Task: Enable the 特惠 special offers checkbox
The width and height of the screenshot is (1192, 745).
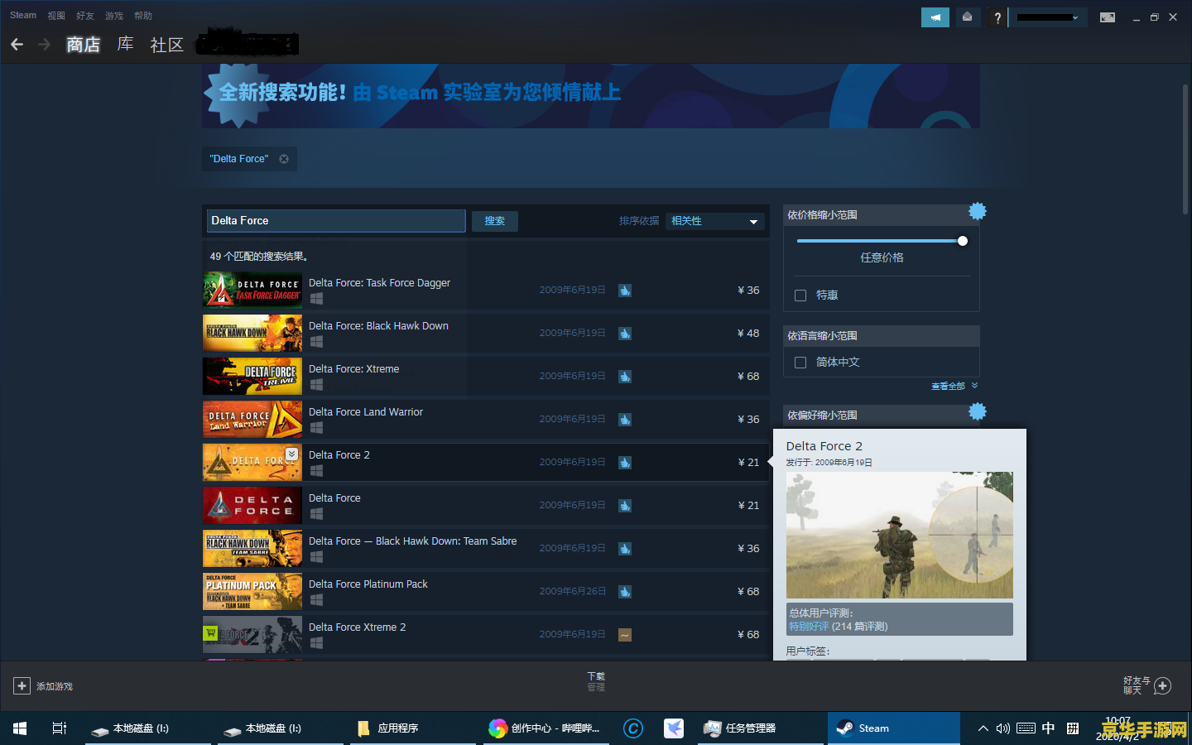Action: point(800,296)
